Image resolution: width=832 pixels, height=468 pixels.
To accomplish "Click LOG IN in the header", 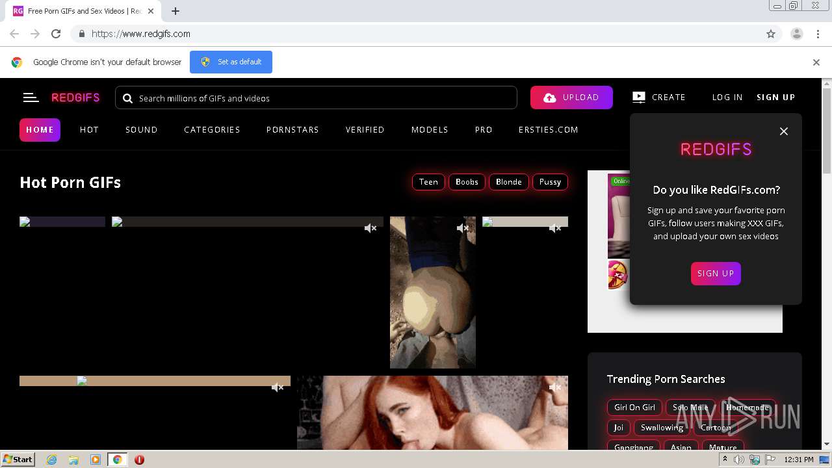I will pyautogui.click(x=727, y=97).
